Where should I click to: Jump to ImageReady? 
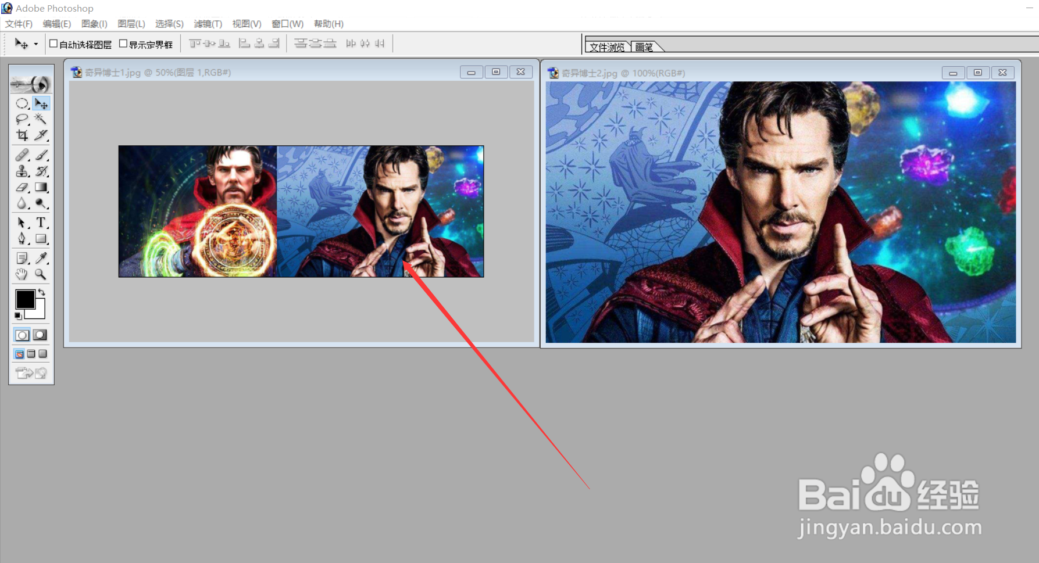coord(31,373)
